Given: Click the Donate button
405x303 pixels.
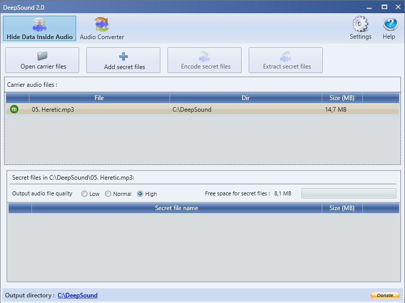Looking at the screenshot, I should click(x=385, y=295).
